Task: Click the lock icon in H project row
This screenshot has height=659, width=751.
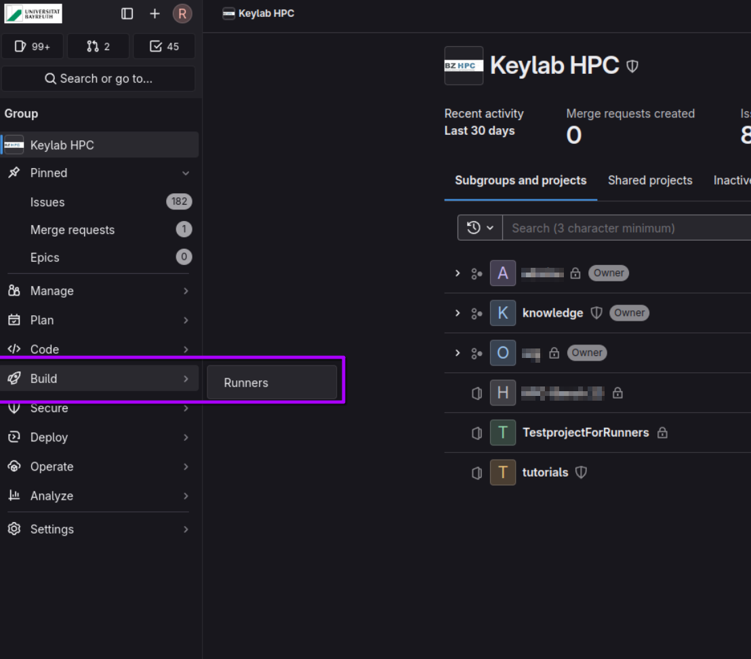Action: [618, 393]
